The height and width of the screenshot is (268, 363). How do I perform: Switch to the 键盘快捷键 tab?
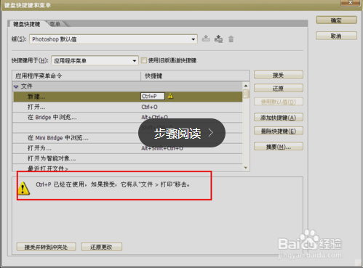(26, 24)
